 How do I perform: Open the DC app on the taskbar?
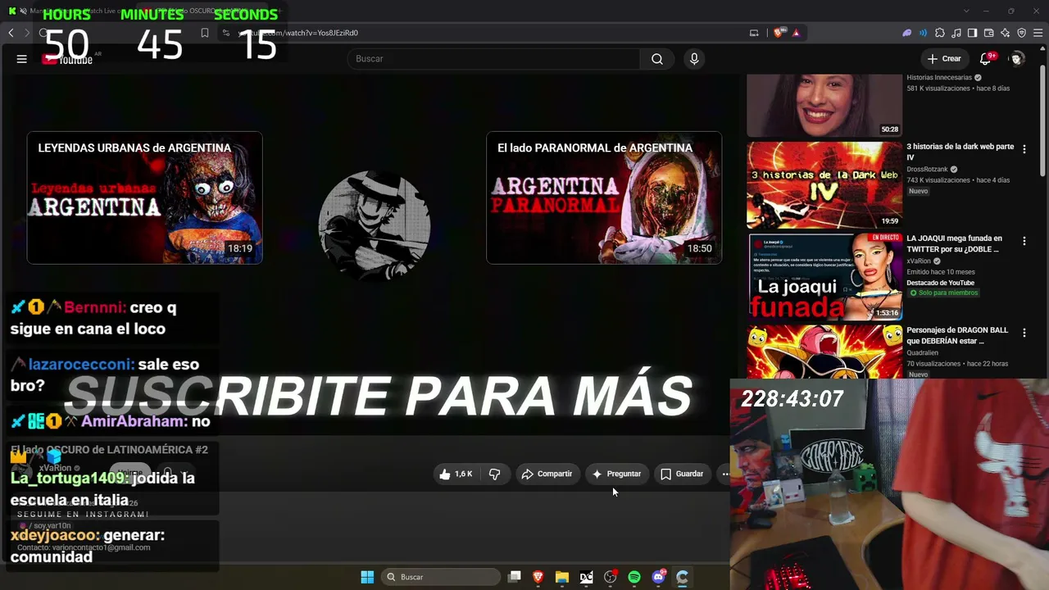[x=586, y=577]
